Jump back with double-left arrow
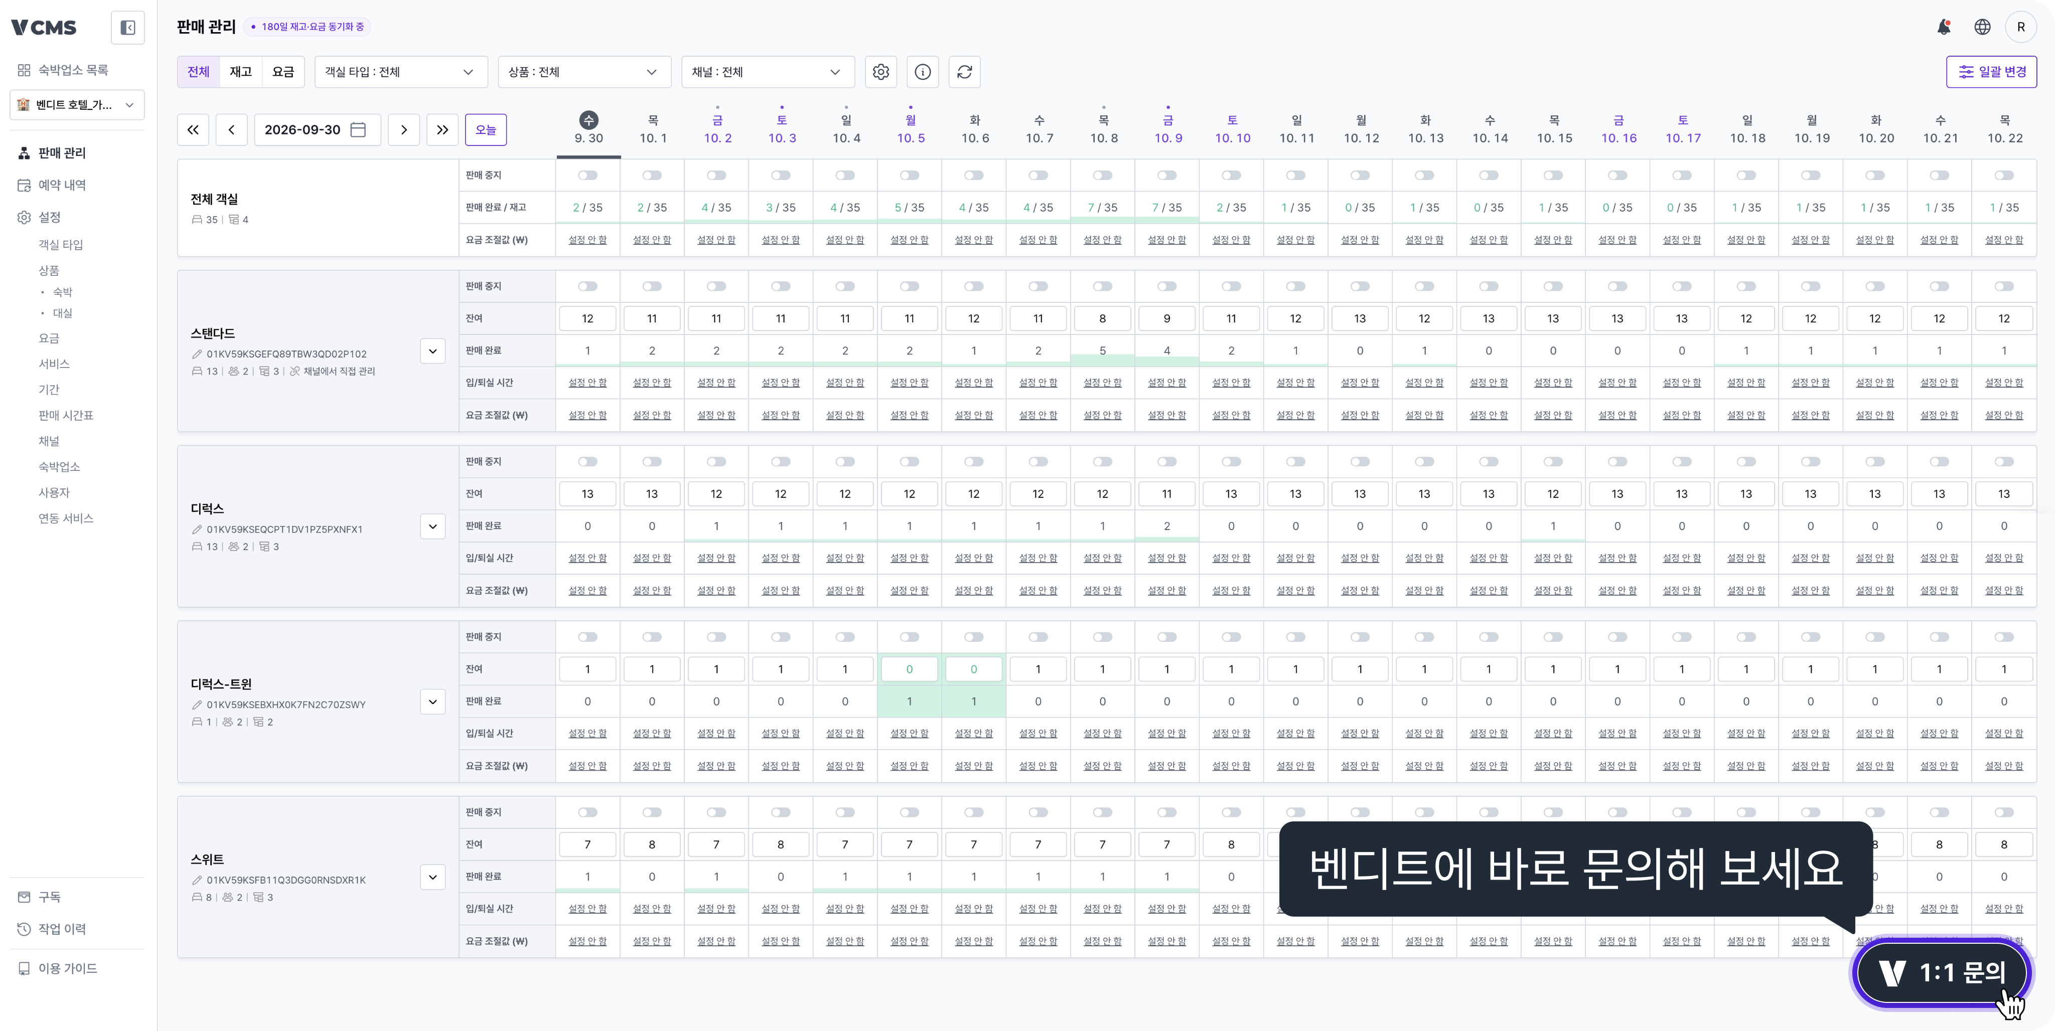This screenshot has height=1031, width=2055. pos(193,130)
